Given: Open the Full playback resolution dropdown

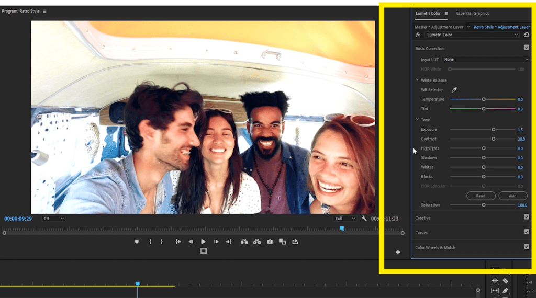Looking at the screenshot, I should [345, 219].
